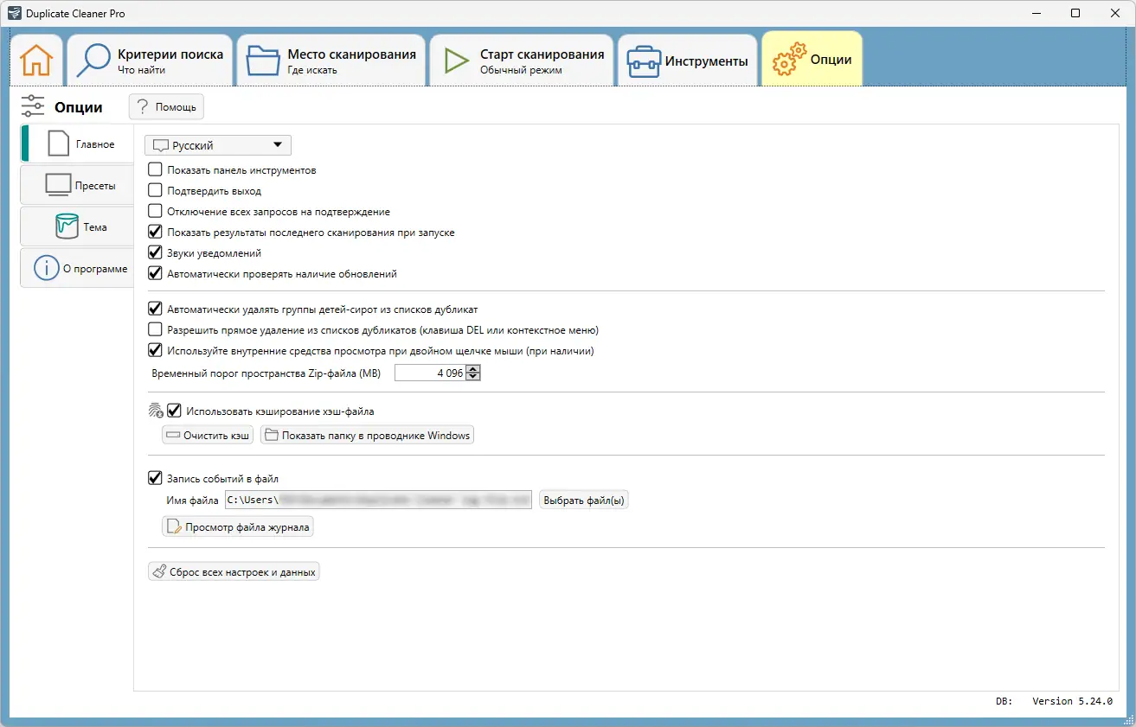Open the Критерии поиска tab
This screenshot has width=1136, height=727.
click(151, 61)
